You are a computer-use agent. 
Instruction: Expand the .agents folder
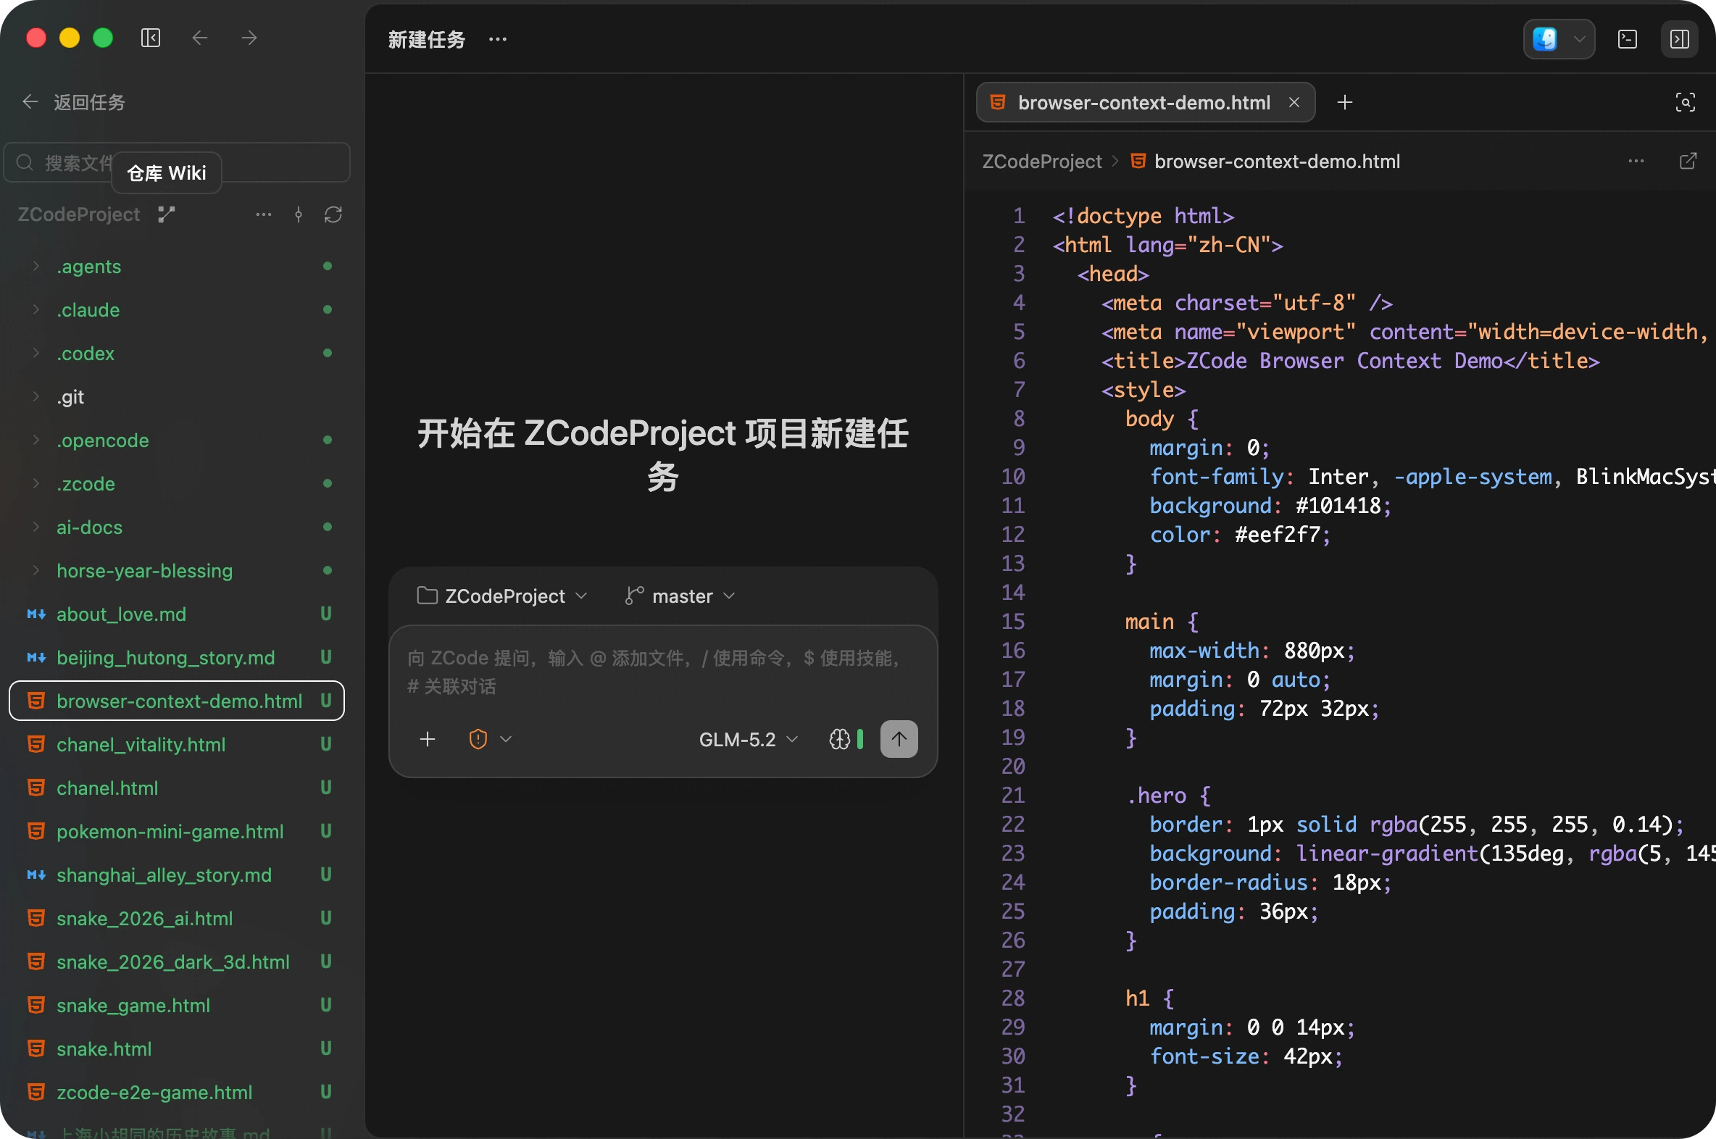pyautogui.click(x=177, y=267)
